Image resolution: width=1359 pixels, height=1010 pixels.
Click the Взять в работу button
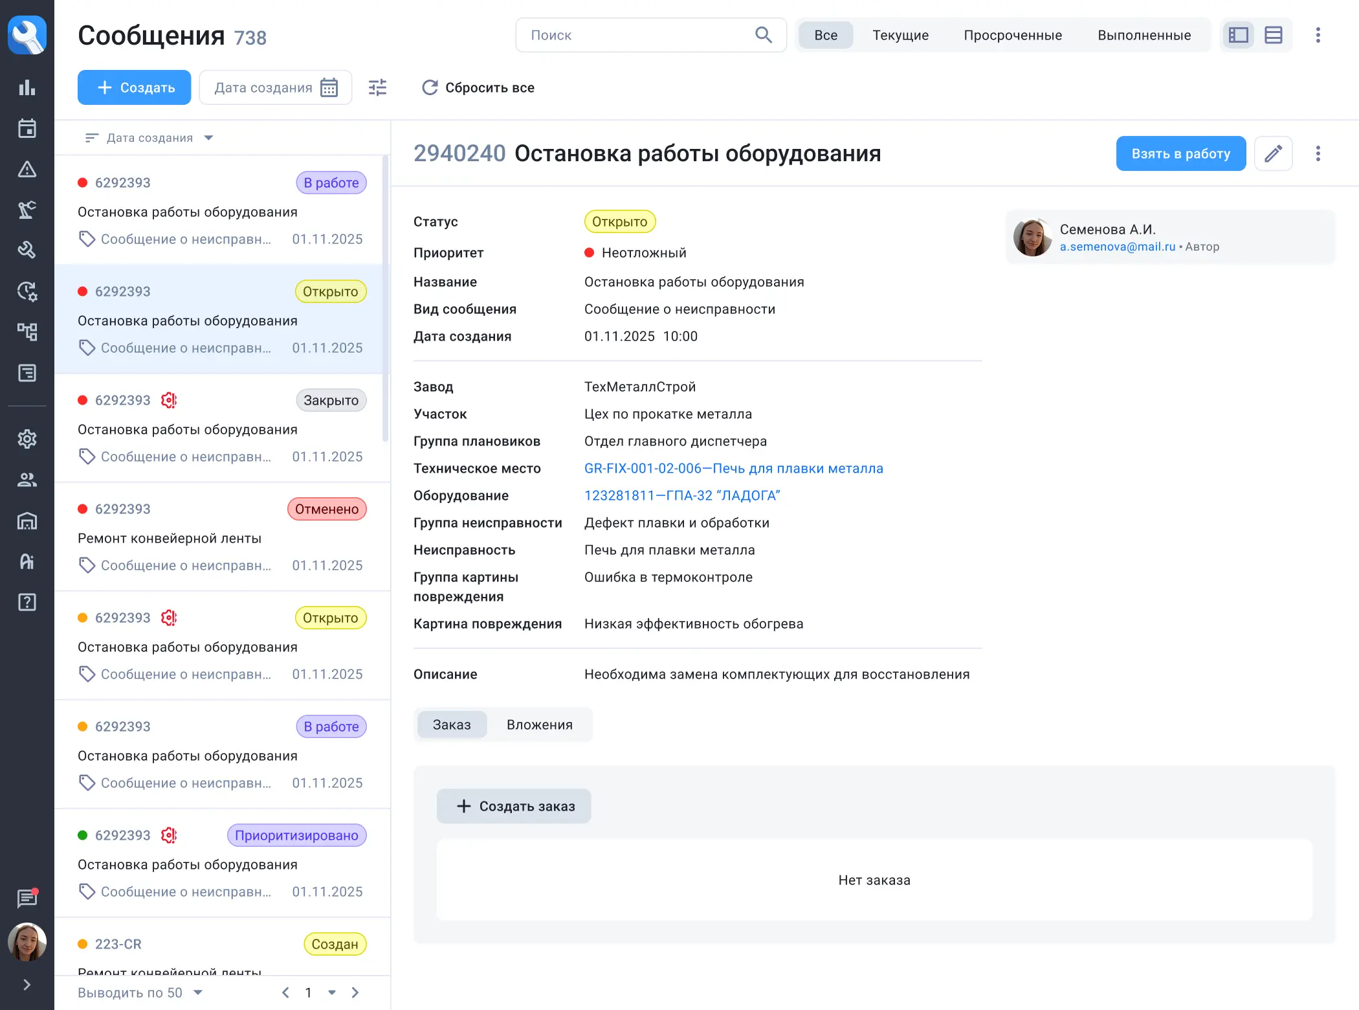(x=1180, y=153)
